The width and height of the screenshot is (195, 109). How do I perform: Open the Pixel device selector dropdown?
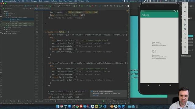[x=65, y=6]
